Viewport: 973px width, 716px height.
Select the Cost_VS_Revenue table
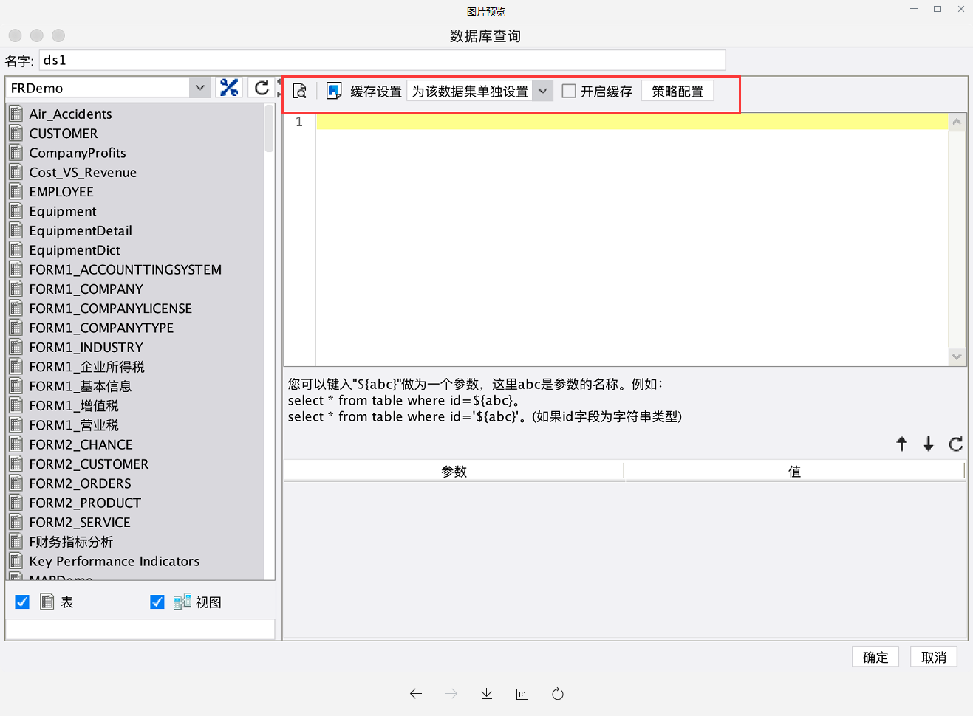pyautogui.click(x=83, y=172)
